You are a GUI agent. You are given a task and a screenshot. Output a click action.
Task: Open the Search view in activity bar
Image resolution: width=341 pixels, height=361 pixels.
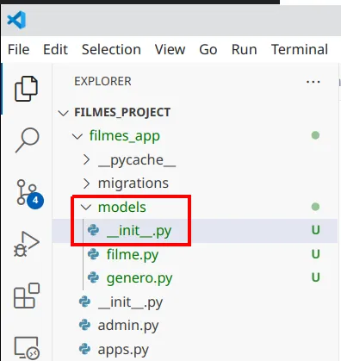27,140
